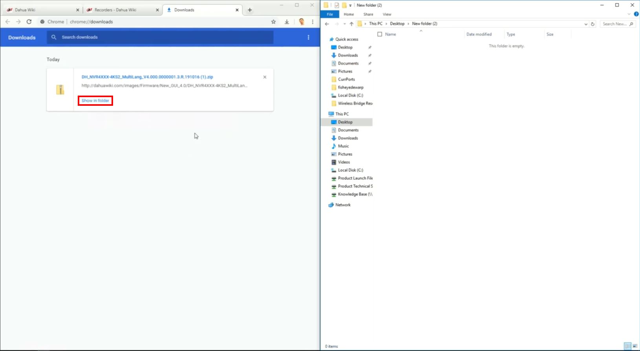The height and width of the screenshot is (351, 640).
Task: Close the Recorders - Dahua Wiki tab
Action: (x=157, y=10)
